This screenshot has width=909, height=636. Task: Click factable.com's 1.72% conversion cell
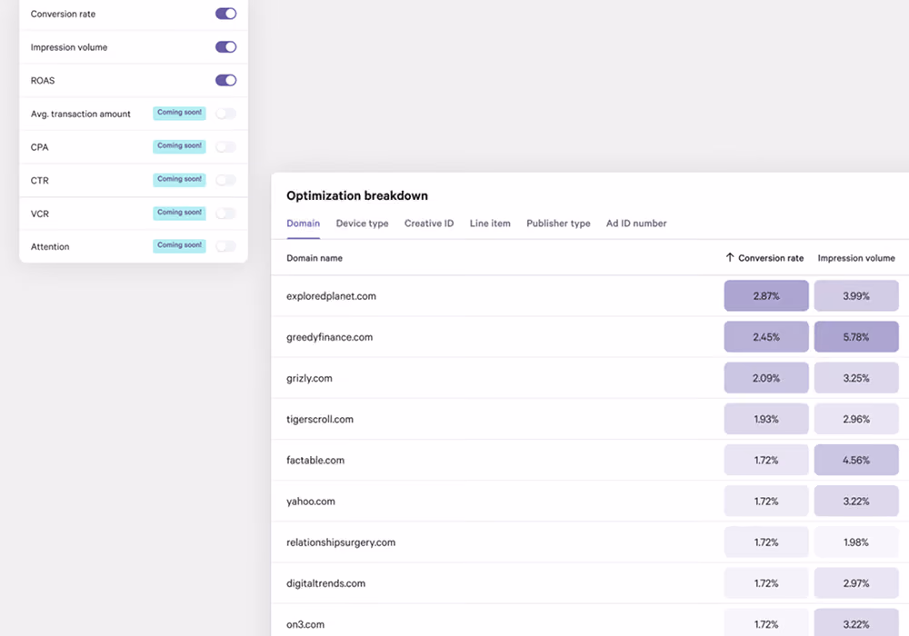[x=766, y=460]
